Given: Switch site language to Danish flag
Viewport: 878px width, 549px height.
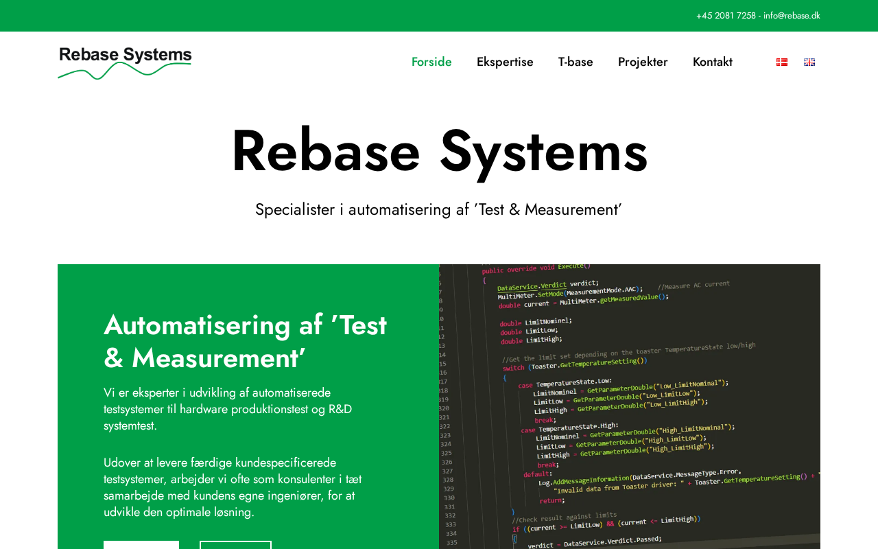Looking at the screenshot, I should click(x=782, y=62).
